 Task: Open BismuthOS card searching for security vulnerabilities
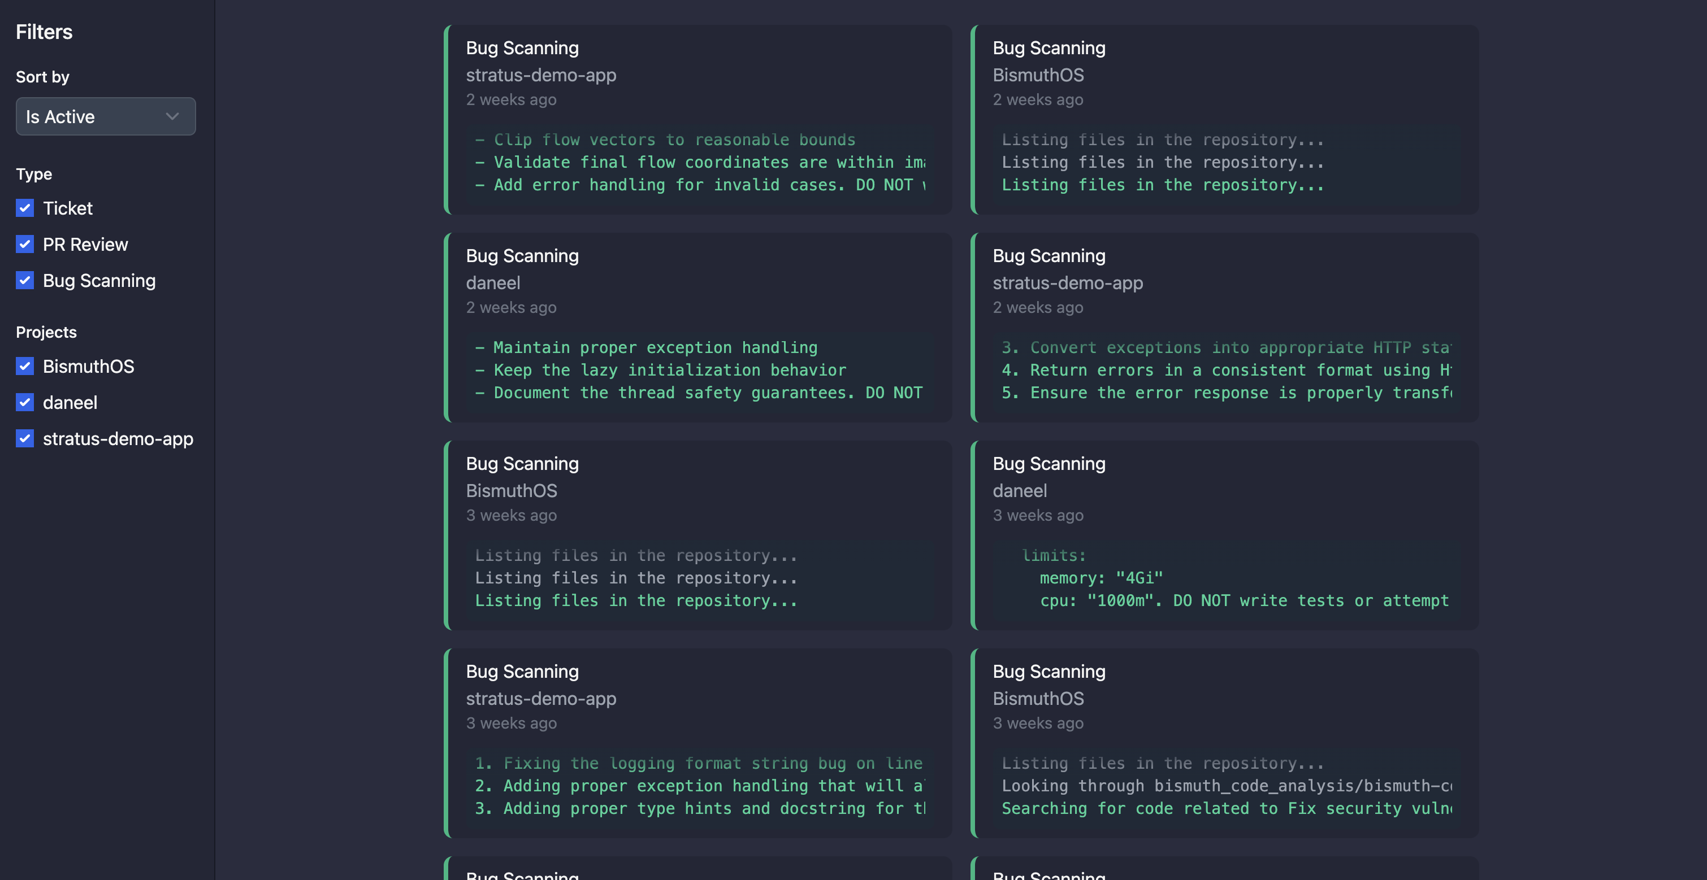1225,743
